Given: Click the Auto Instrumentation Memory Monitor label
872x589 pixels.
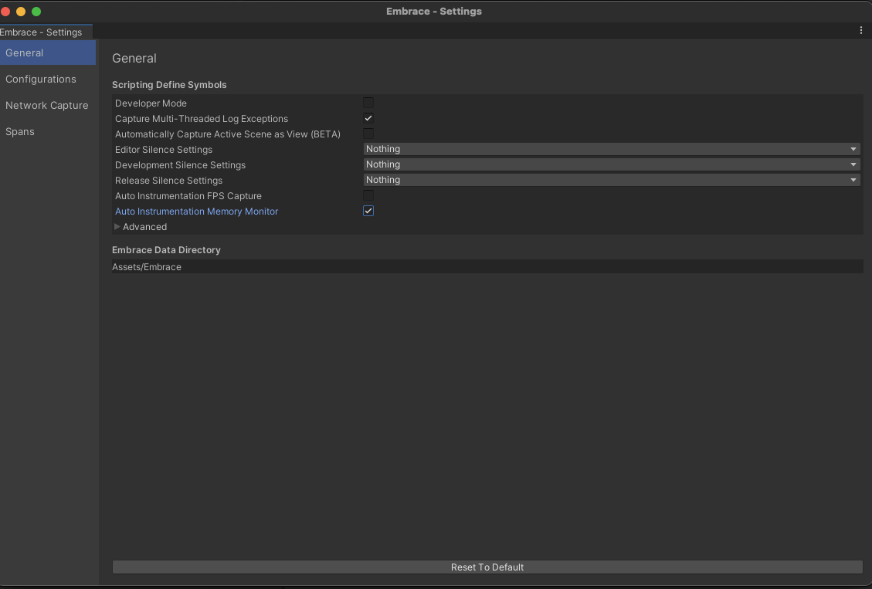Looking at the screenshot, I should click(196, 212).
